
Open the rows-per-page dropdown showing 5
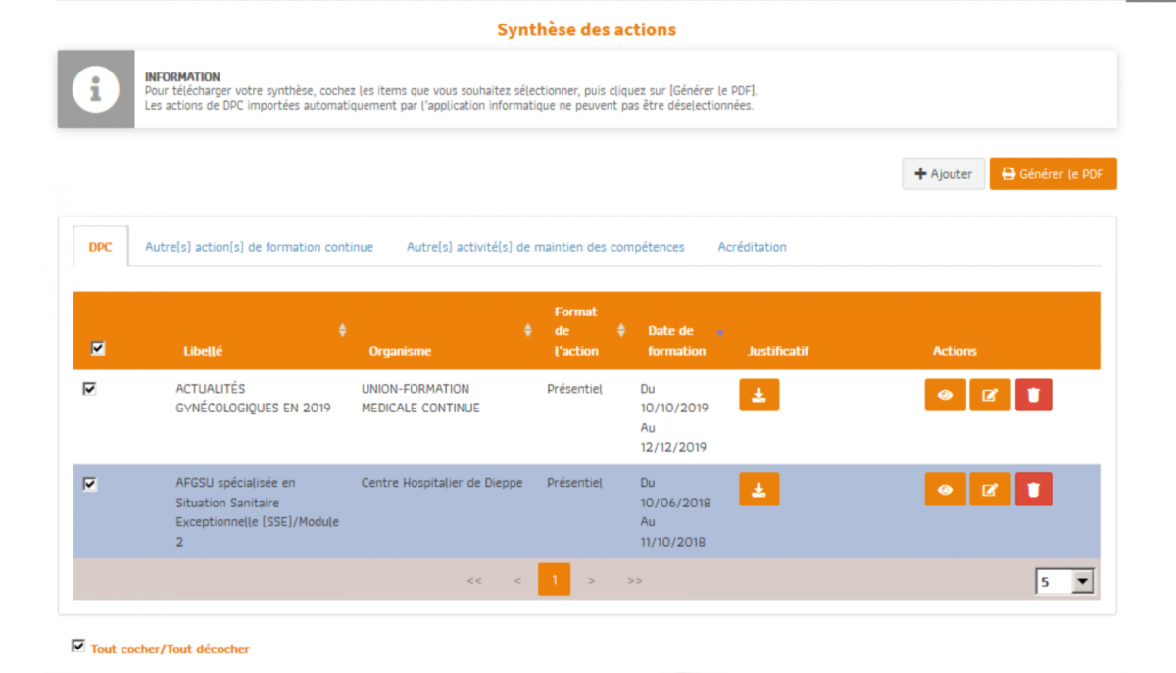tap(1064, 582)
